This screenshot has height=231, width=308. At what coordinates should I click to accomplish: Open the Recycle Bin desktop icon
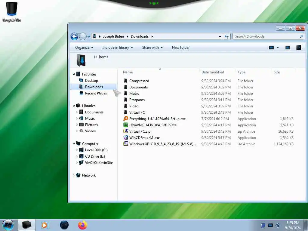[12, 12]
